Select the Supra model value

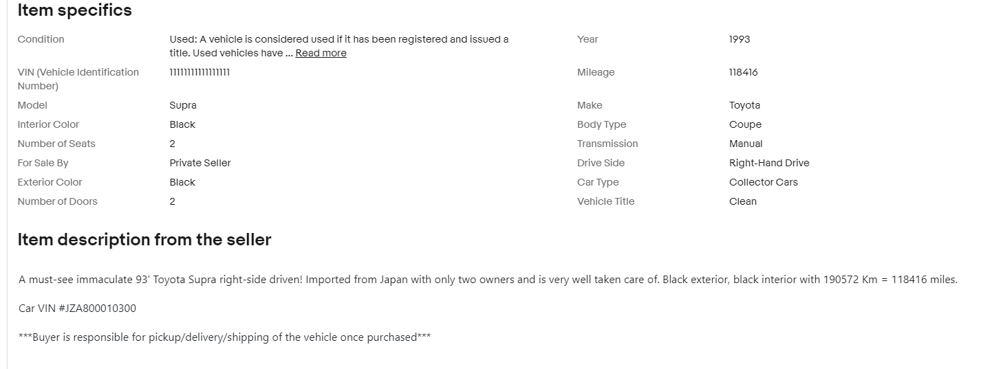pos(183,105)
